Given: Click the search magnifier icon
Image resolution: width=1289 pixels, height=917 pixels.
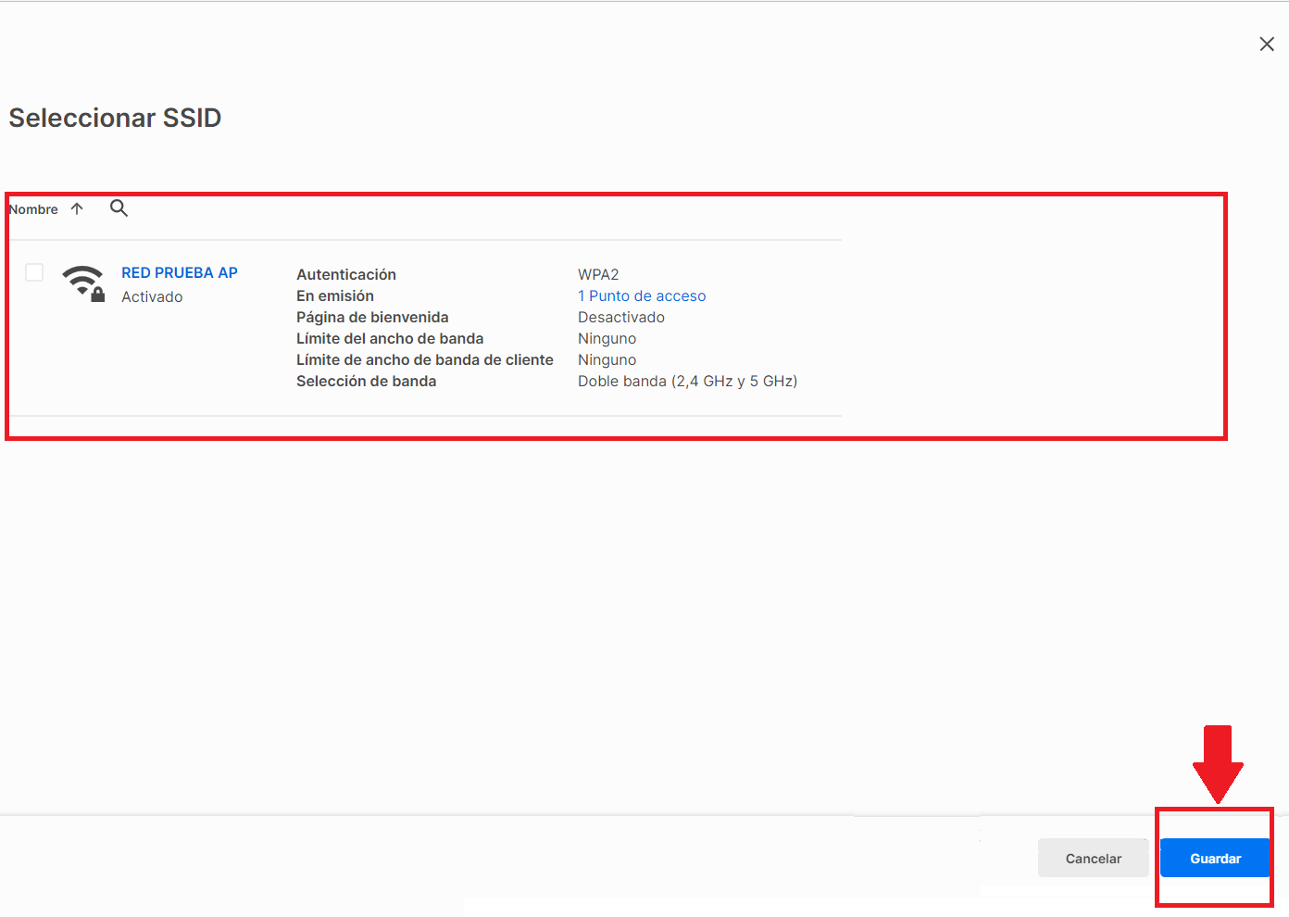Looking at the screenshot, I should [x=119, y=208].
